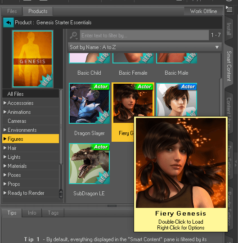Select the short-haired female actor thumbnail
238x243 pixels.
(176, 99)
